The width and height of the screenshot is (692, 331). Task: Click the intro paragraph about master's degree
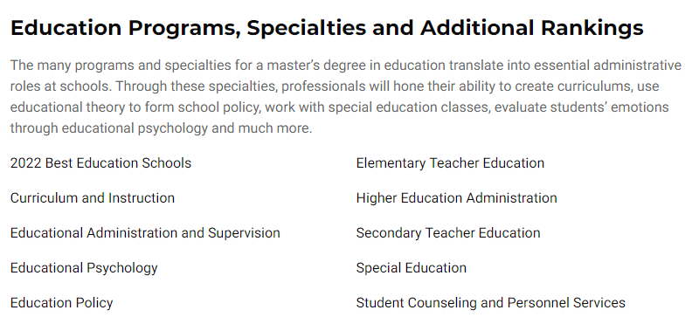pos(345,97)
